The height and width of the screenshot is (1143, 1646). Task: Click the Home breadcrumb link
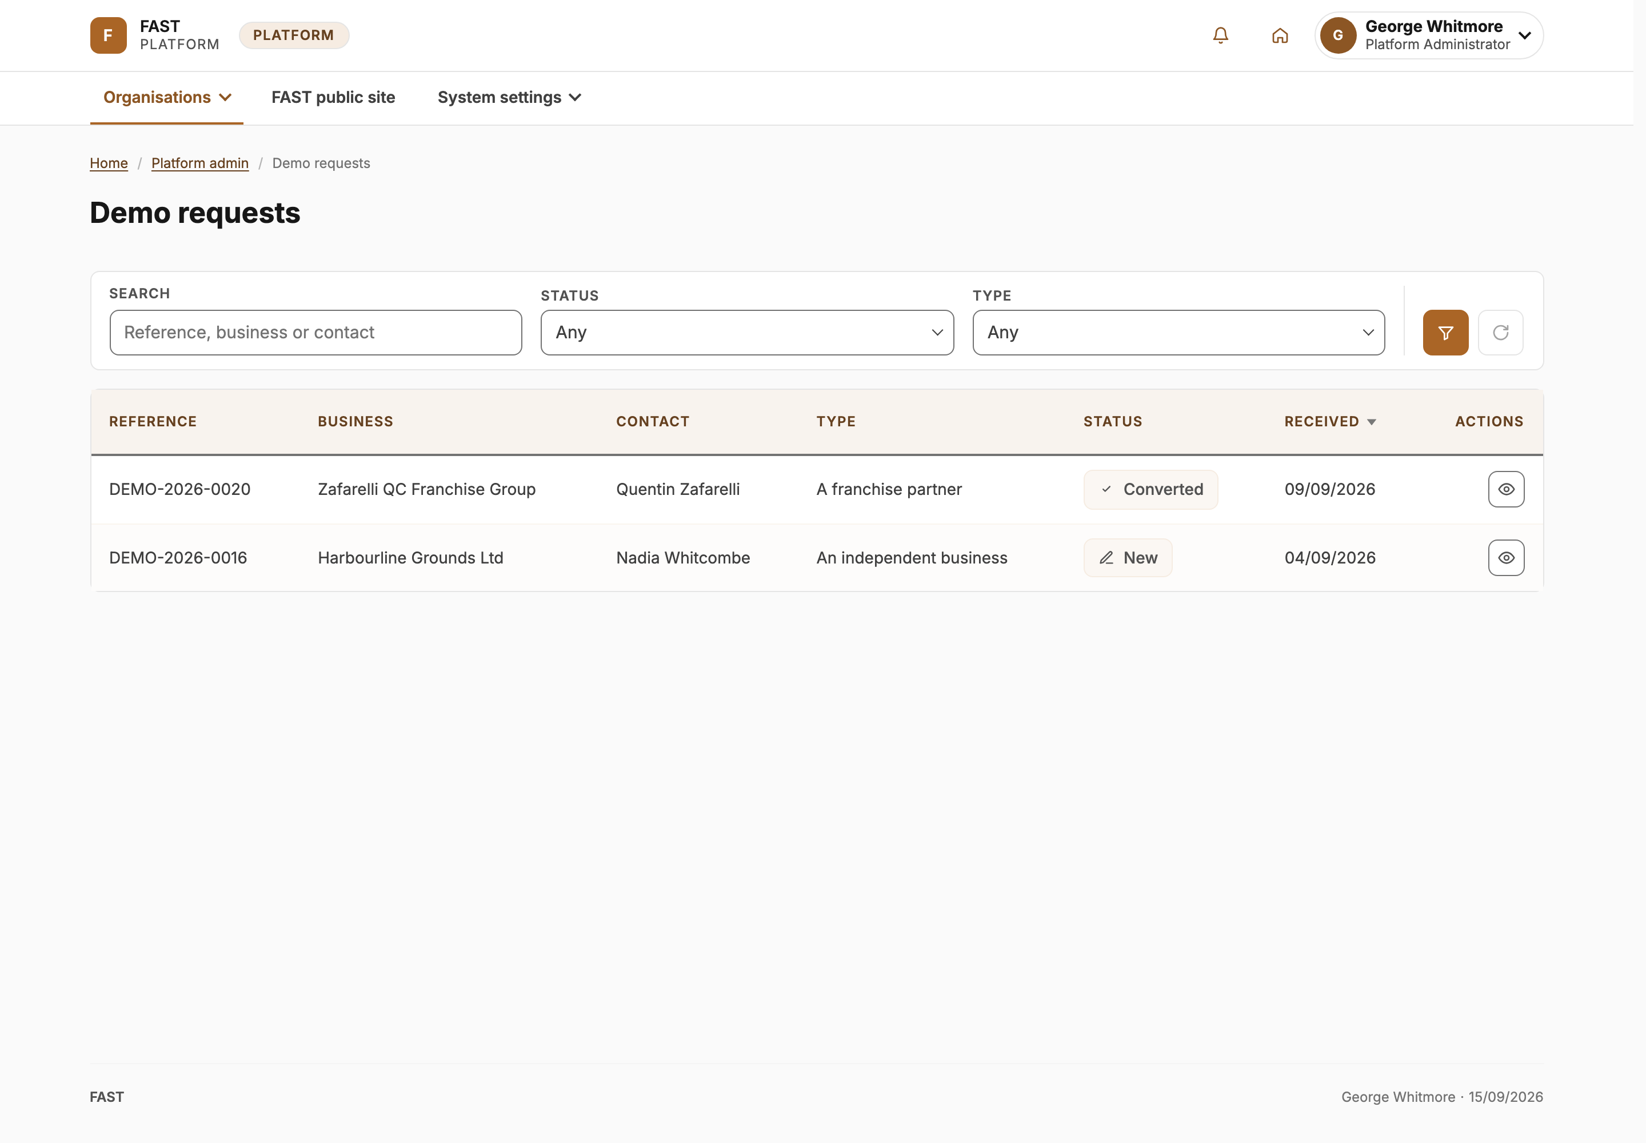click(x=109, y=163)
